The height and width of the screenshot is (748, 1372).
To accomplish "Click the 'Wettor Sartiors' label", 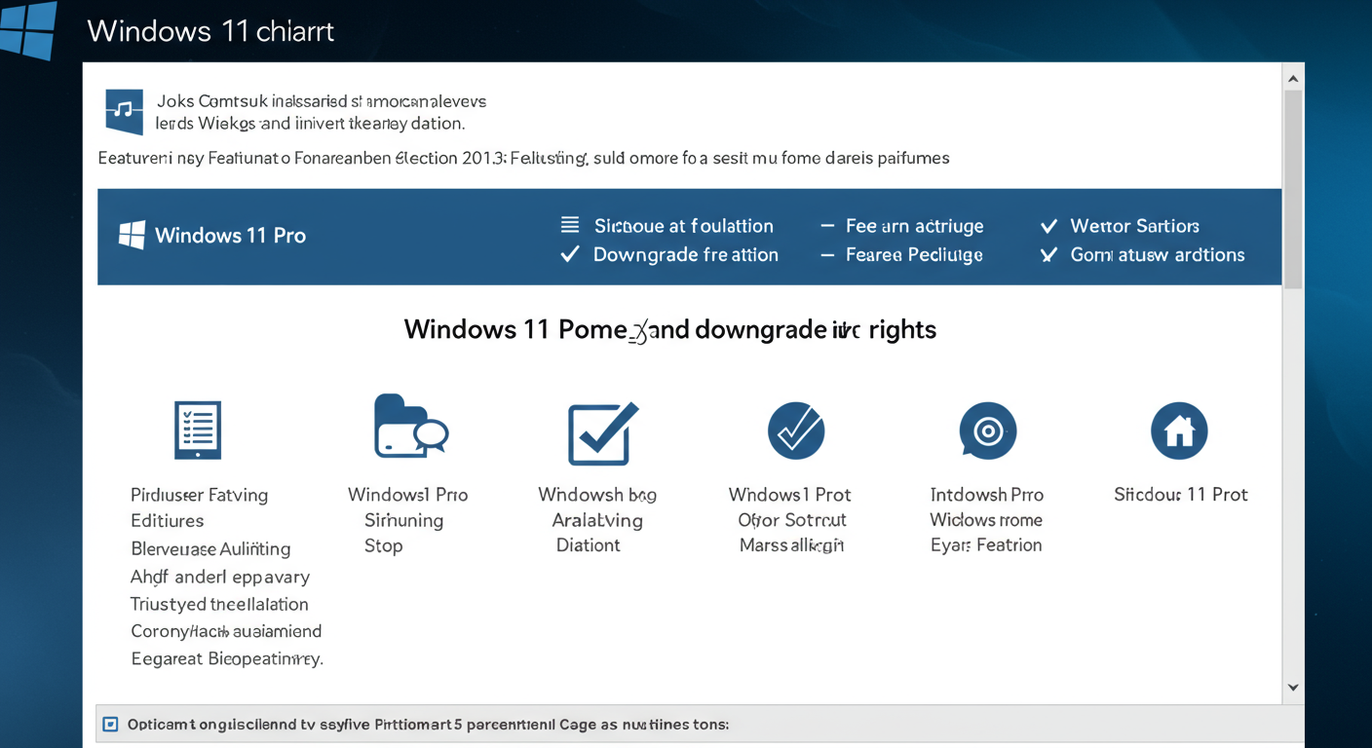I will click(1135, 226).
